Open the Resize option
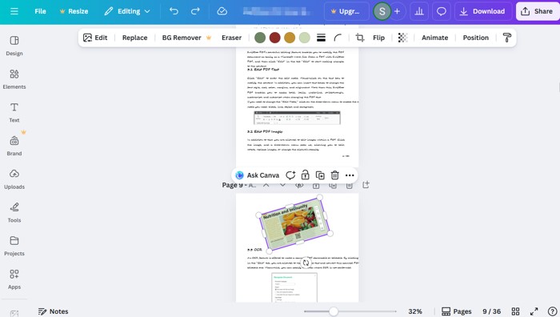Viewport: 560px width, 317px height. (x=74, y=11)
